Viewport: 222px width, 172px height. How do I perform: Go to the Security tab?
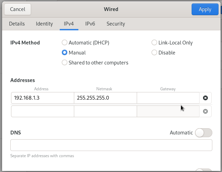pyautogui.click(x=116, y=24)
